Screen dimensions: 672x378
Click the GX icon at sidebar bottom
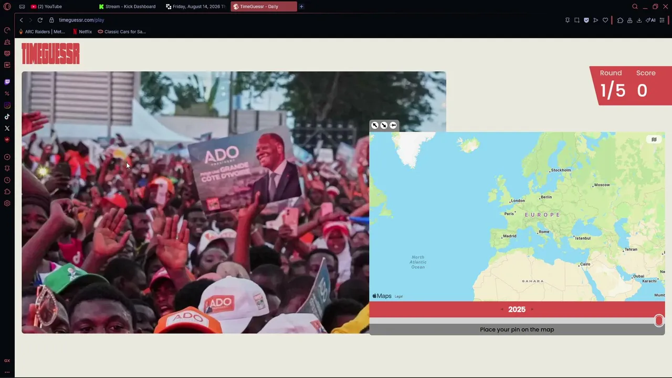point(7,361)
